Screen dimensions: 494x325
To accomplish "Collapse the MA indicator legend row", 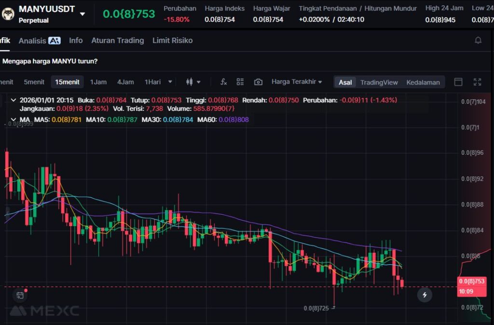I will point(13,119).
